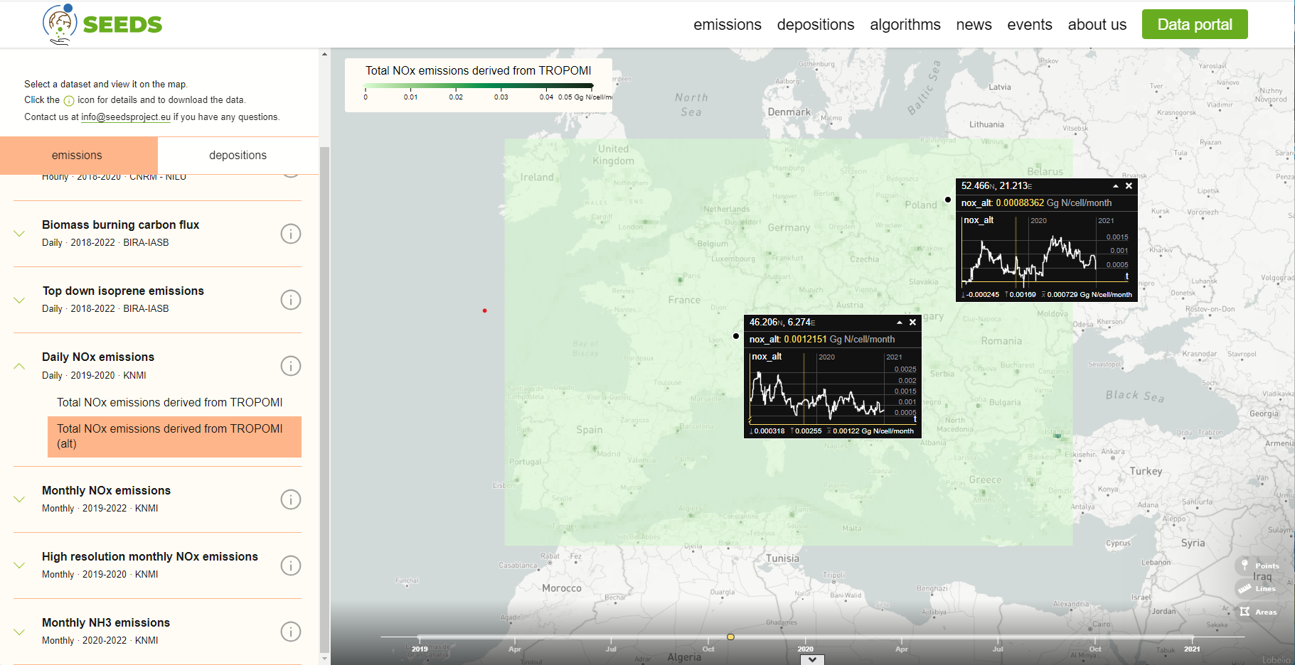Collapse the 52.466N popup using the arrow
Image resolution: width=1295 pixels, height=665 pixels.
pyautogui.click(x=1116, y=186)
